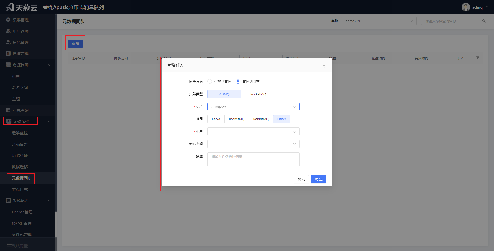Open 节点日志 menu item
Image resolution: width=494 pixels, height=251 pixels.
click(20, 189)
